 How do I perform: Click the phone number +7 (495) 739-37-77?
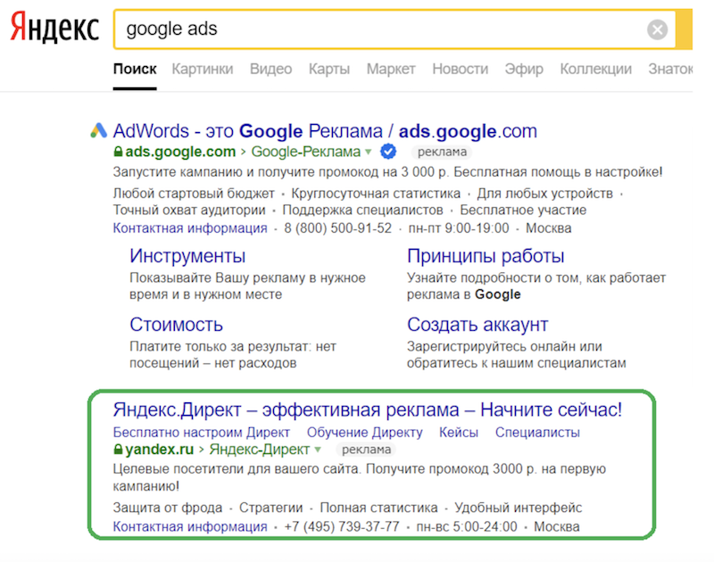342,526
